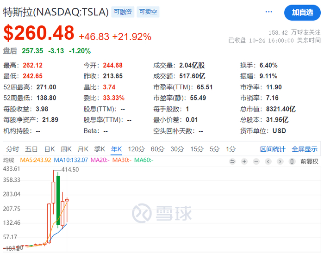Zoom out the chart with minus icon
This screenshot has width=324, height=253.
[256, 161]
